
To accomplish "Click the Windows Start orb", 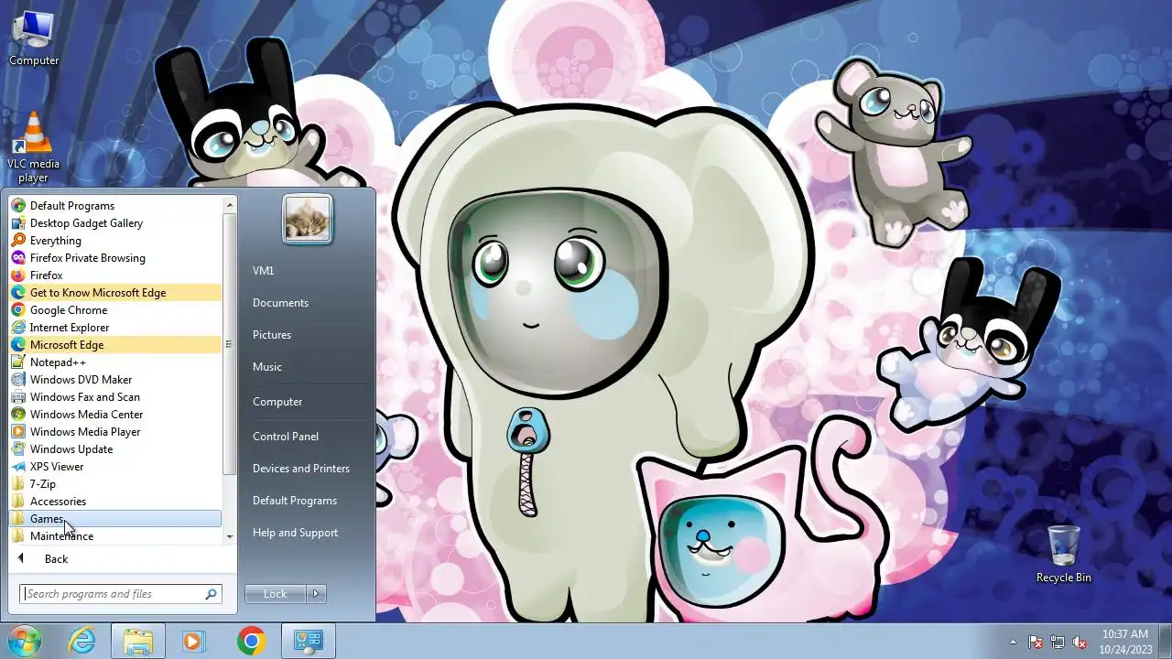I will click(23, 641).
